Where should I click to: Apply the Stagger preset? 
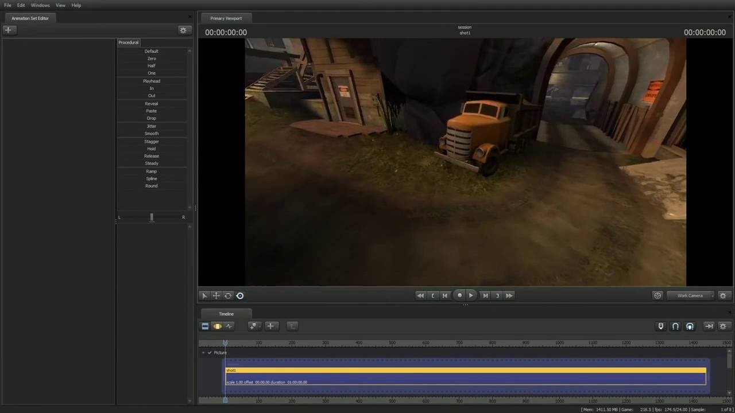click(152, 141)
